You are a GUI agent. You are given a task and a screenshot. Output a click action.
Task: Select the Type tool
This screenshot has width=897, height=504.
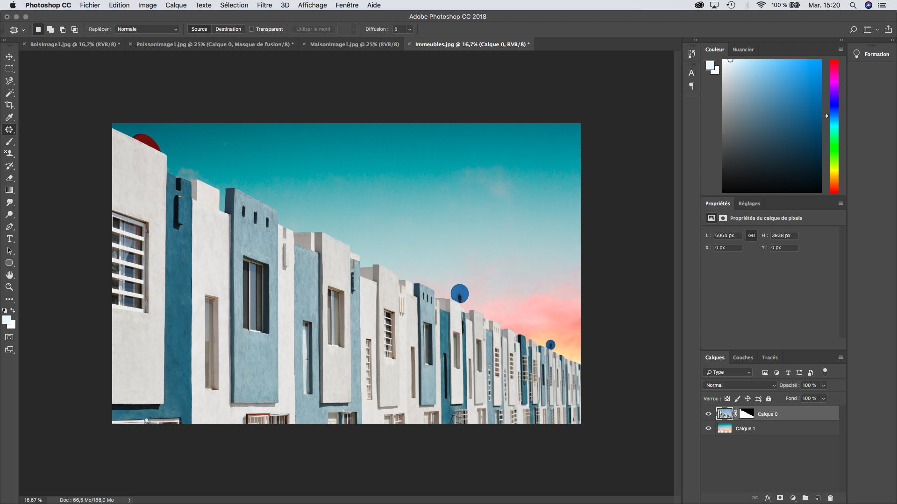[x=9, y=239]
